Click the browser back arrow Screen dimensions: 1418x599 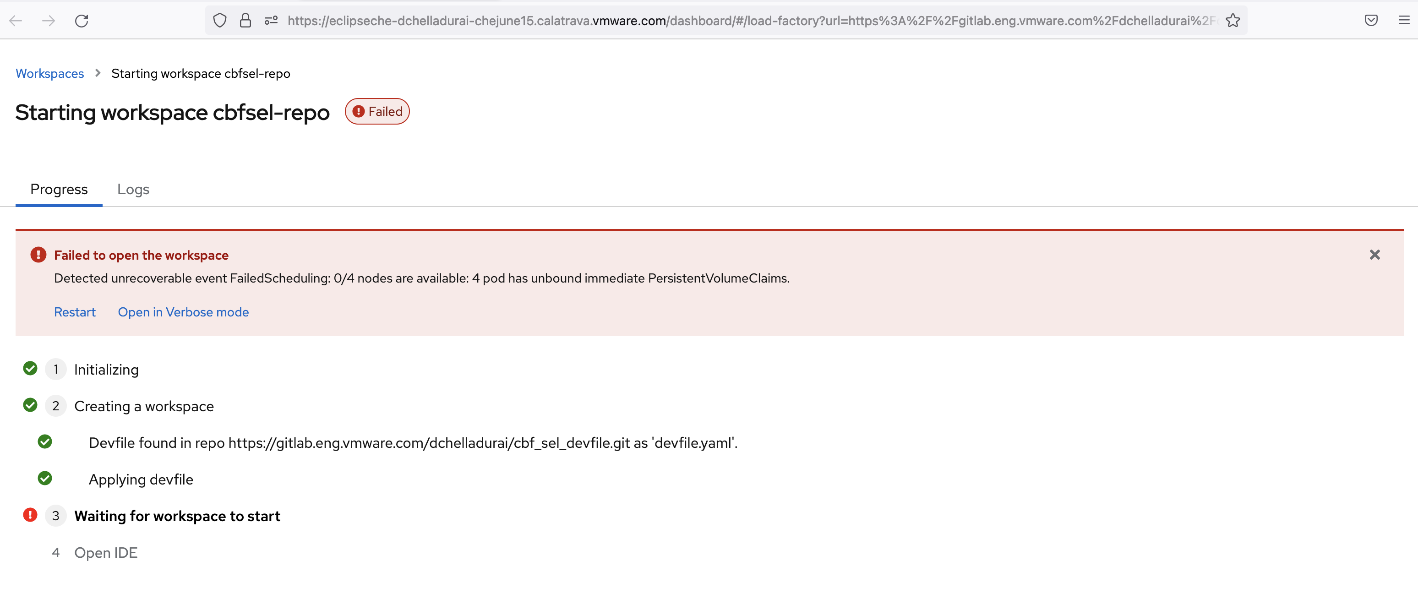coord(16,21)
